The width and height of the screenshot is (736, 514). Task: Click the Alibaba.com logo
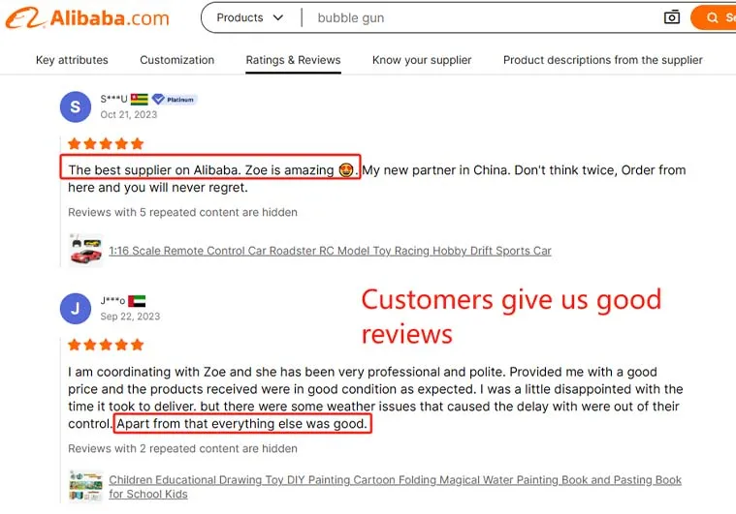[x=87, y=18]
